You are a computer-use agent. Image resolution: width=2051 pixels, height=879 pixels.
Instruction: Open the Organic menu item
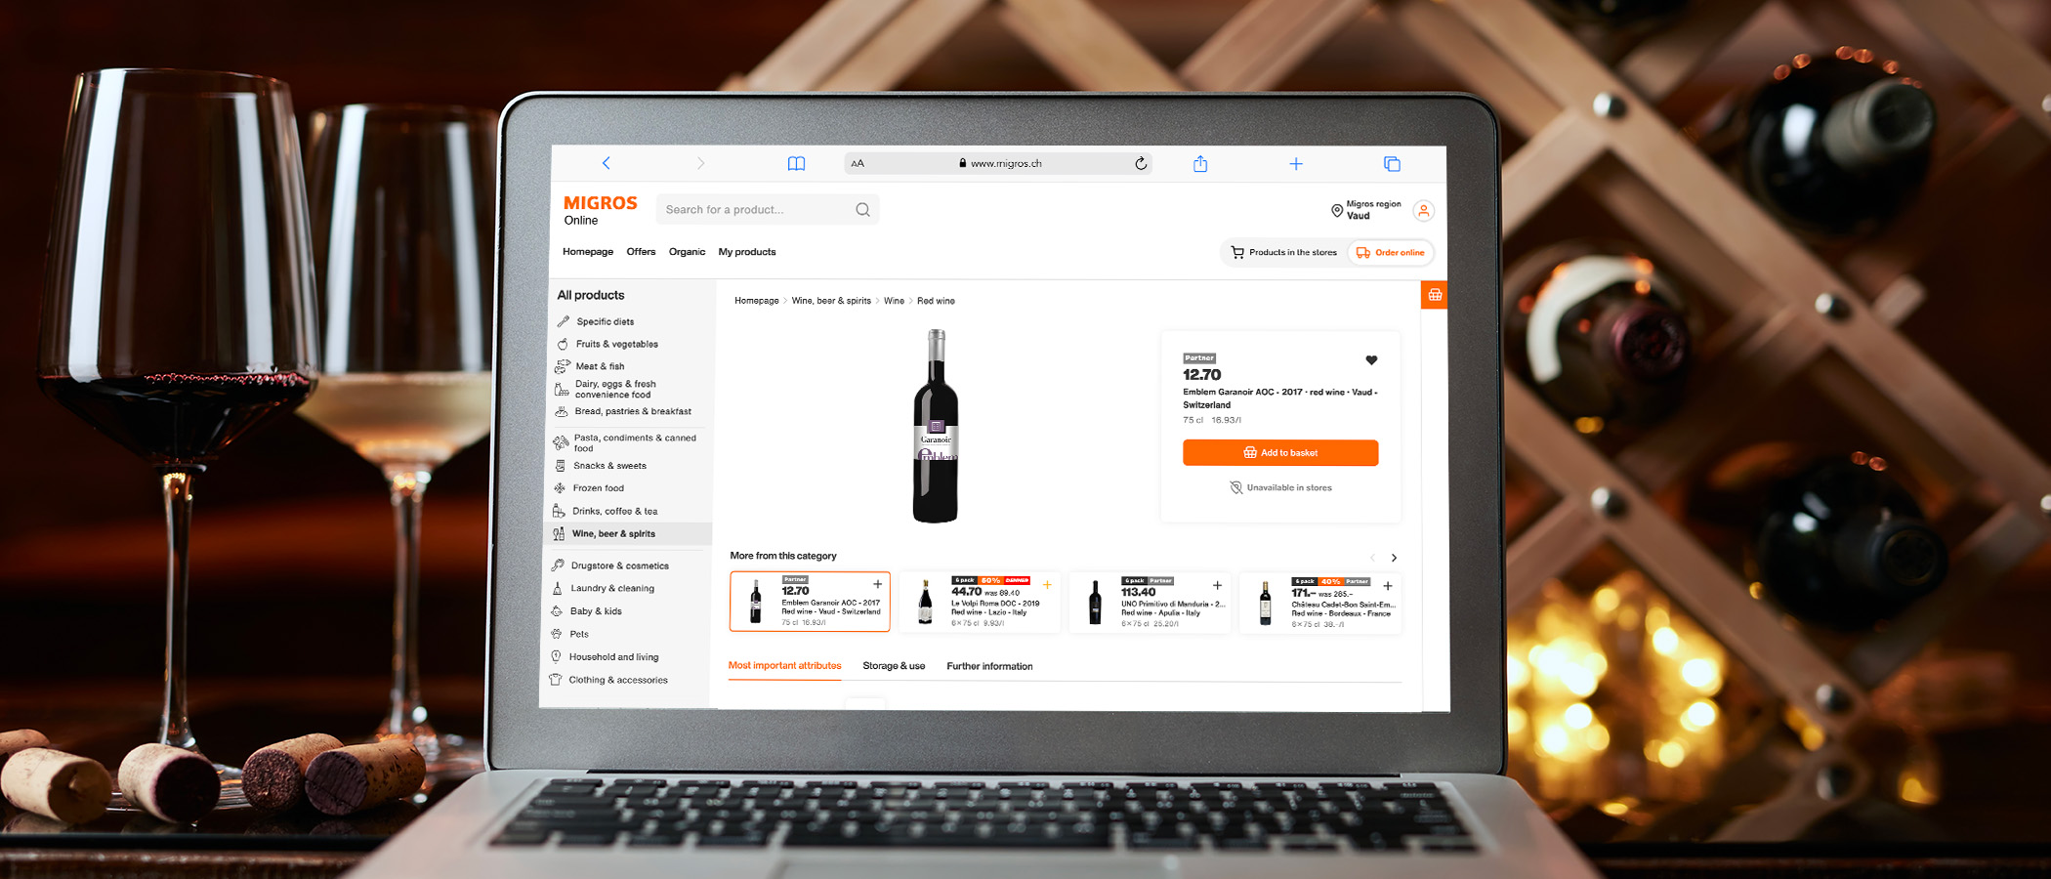click(687, 252)
